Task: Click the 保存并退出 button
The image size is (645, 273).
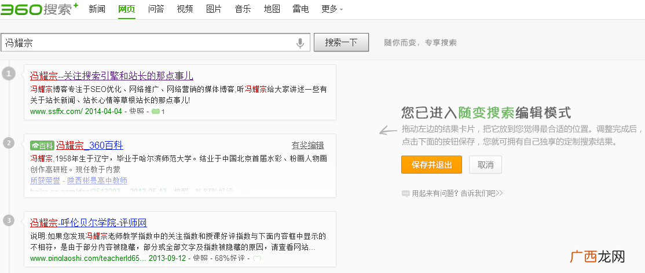Action: point(431,165)
